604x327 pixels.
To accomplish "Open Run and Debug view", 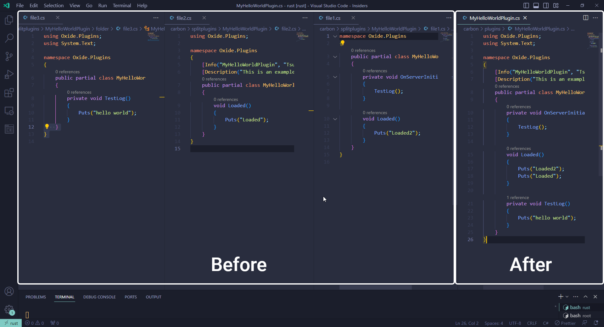I will click(x=9, y=75).
